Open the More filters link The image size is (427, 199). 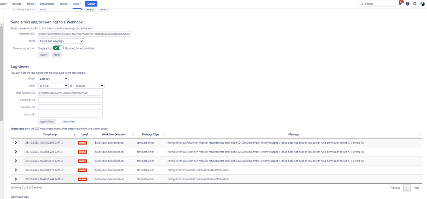[x=69, y=122]
